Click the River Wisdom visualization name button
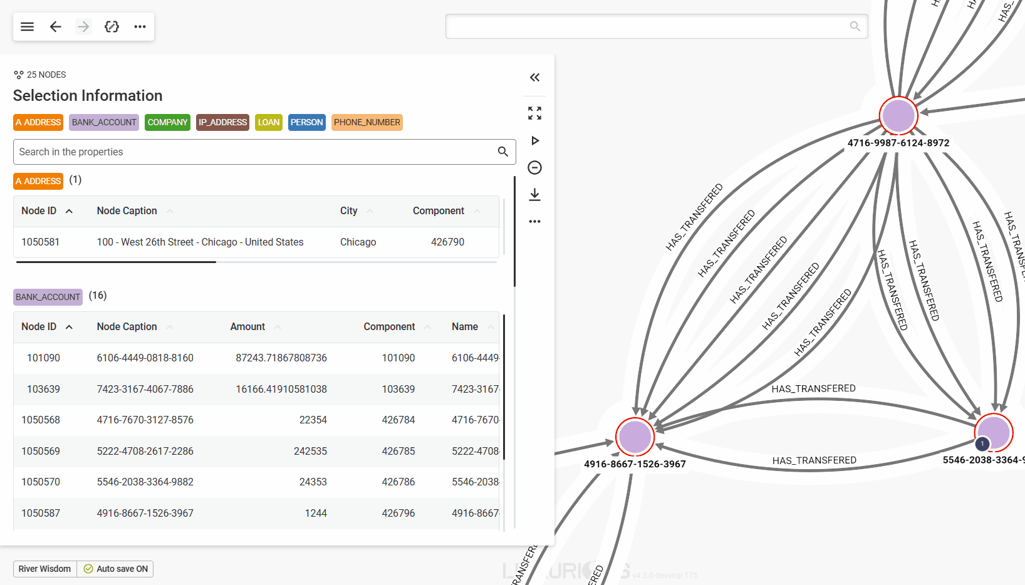This screenshot has width=1025, height=585. [44, 569]
